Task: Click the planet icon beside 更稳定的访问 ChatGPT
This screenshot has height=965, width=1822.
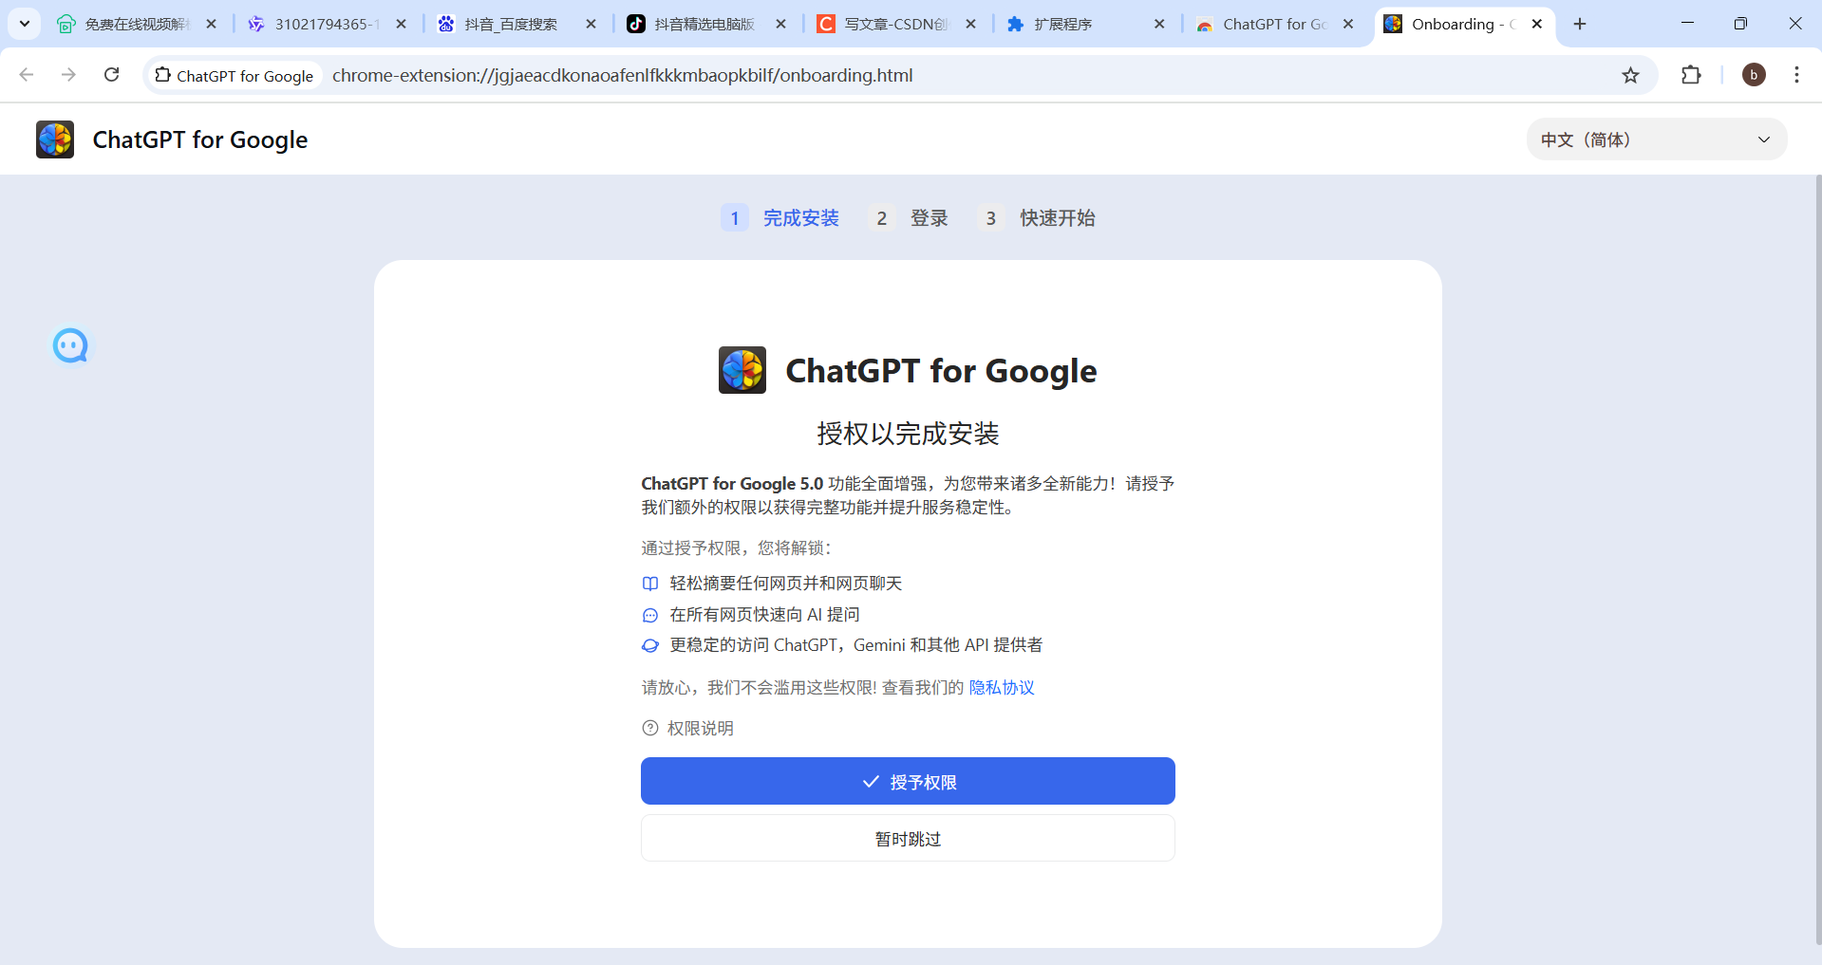Action: pos(650,645)
